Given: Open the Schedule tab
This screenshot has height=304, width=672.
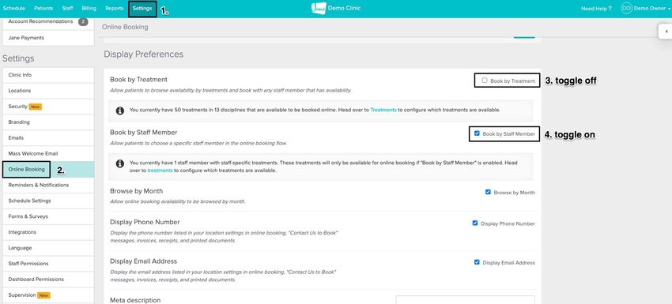Looking at the screenshot, I should tap(13, 8).
